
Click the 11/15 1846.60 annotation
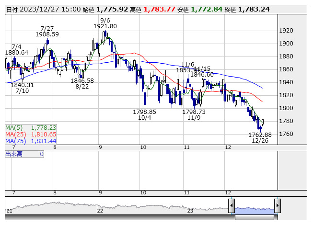202,72
